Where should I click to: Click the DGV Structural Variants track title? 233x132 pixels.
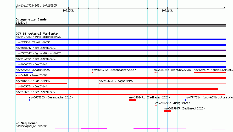tap(37, 34)
